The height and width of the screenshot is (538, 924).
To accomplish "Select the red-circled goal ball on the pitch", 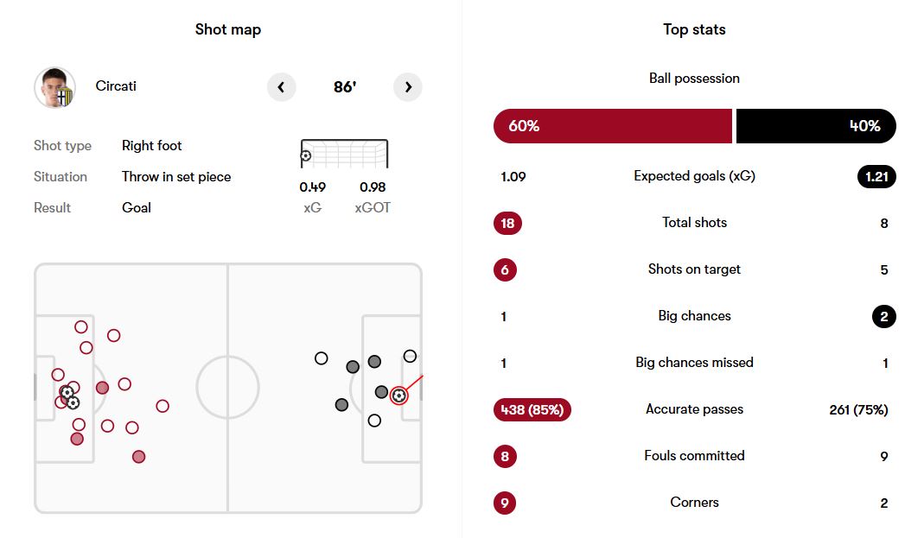I will point(398,396).
